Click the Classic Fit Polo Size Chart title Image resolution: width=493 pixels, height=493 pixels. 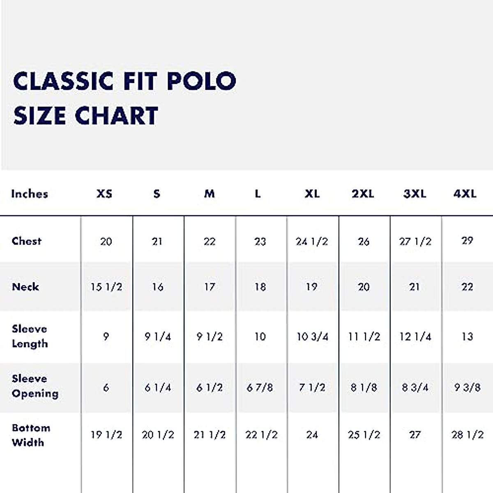[x=124, y=98]
